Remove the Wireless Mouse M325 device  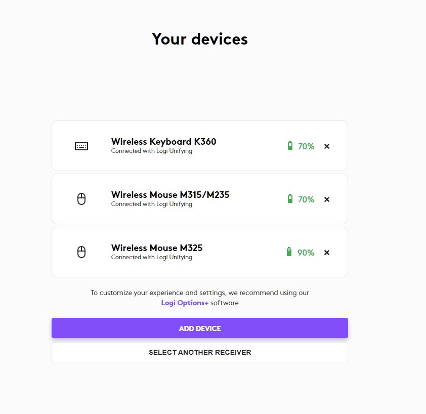pos(327,253)
